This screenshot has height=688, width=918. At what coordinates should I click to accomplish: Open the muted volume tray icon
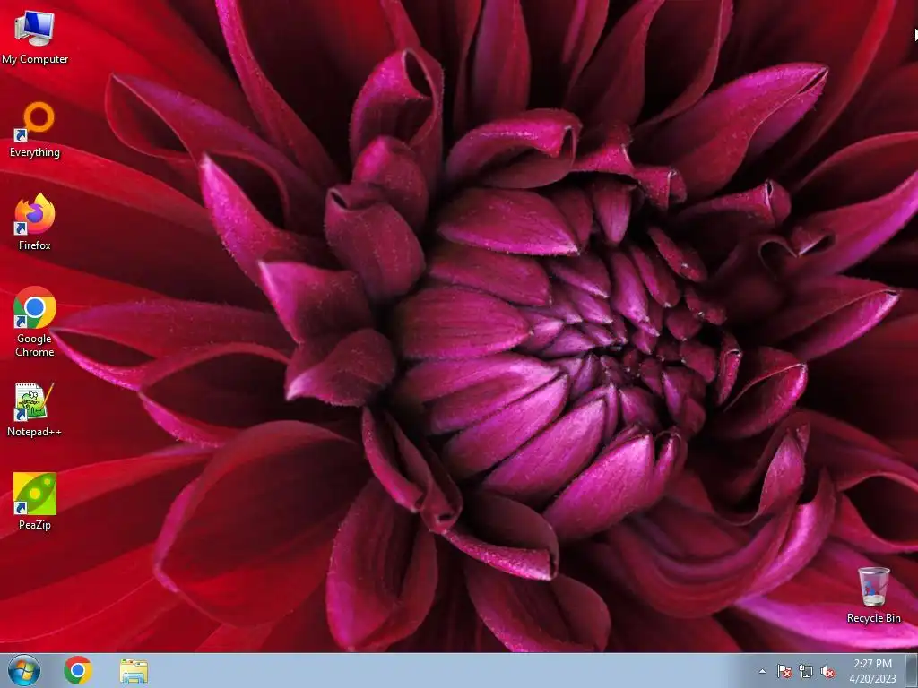[x=827, y=671]
